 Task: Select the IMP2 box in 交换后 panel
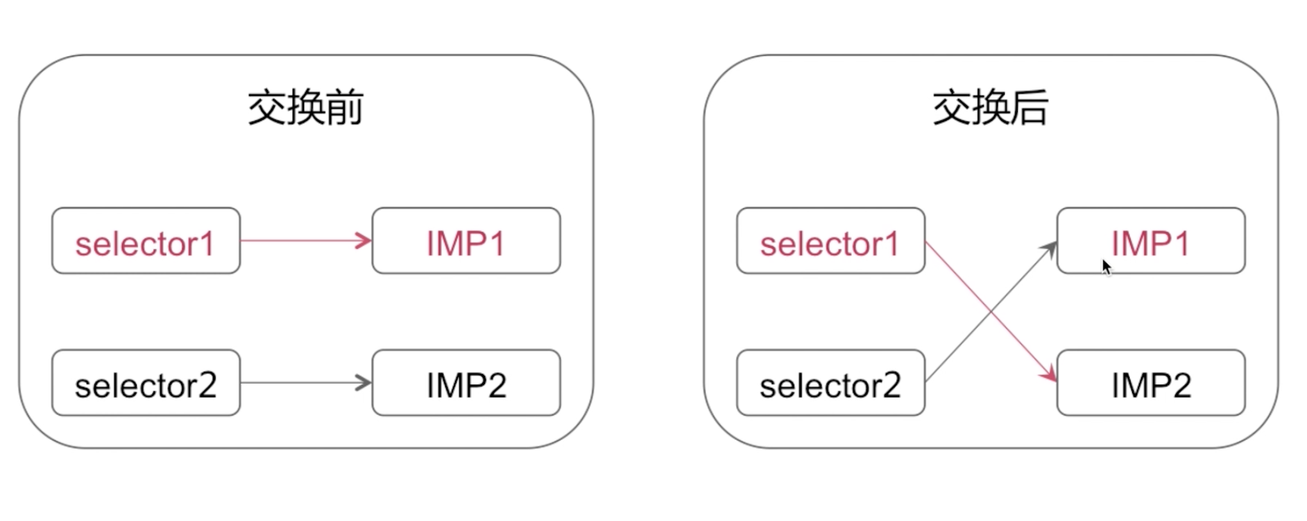click(x=1151, y=382)
